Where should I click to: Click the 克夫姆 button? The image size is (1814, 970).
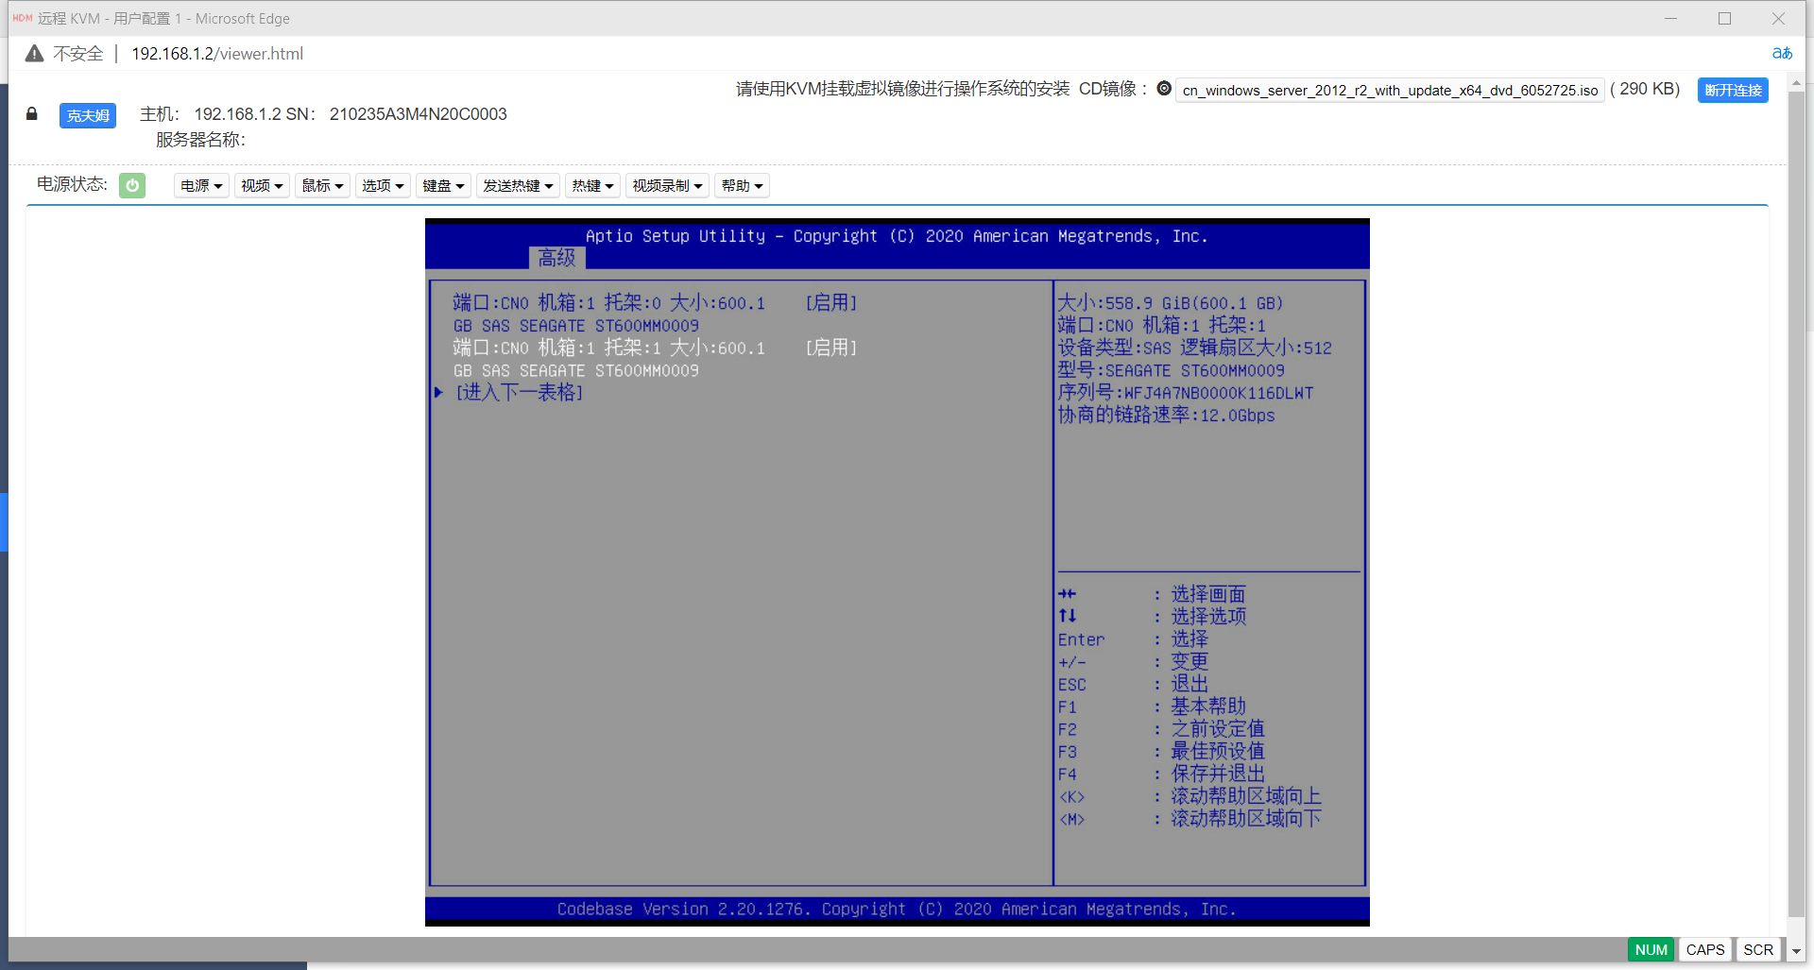tap(88, 115)
